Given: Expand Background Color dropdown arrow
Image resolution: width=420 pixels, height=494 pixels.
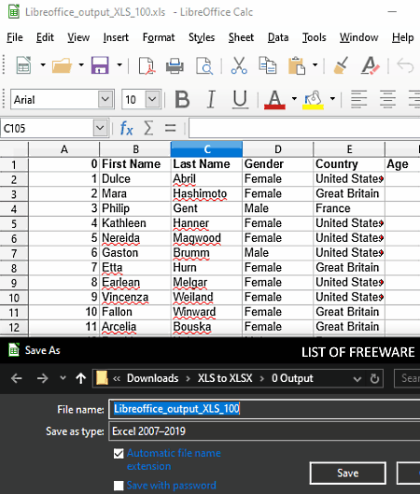Looking at the screenshot, I should coord(332,99).
